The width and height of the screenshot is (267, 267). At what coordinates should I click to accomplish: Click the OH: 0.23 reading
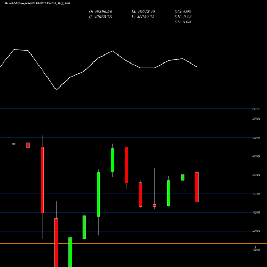[183, 17]
